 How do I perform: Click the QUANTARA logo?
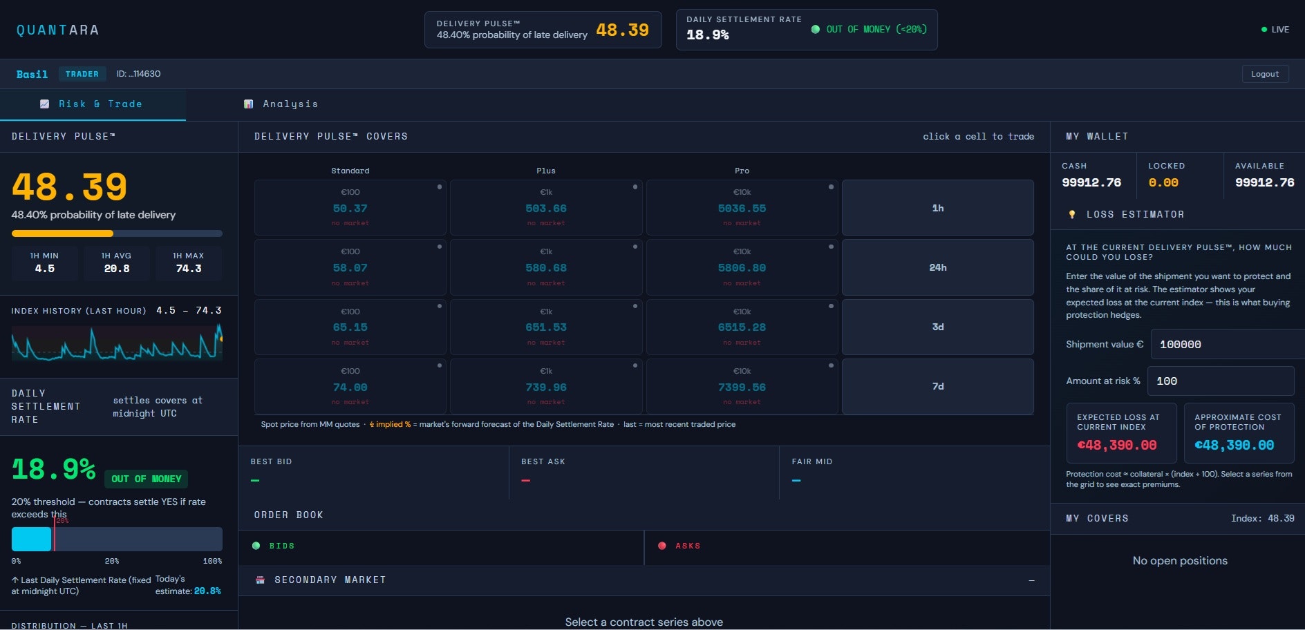[58, 30]
